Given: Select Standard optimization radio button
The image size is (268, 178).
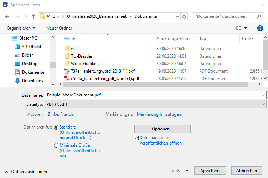Looking at the screenshot, I should pos(56,127).
